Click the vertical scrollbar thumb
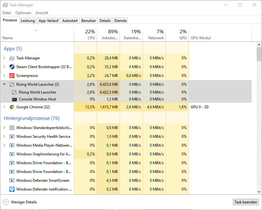 (259, 54)
